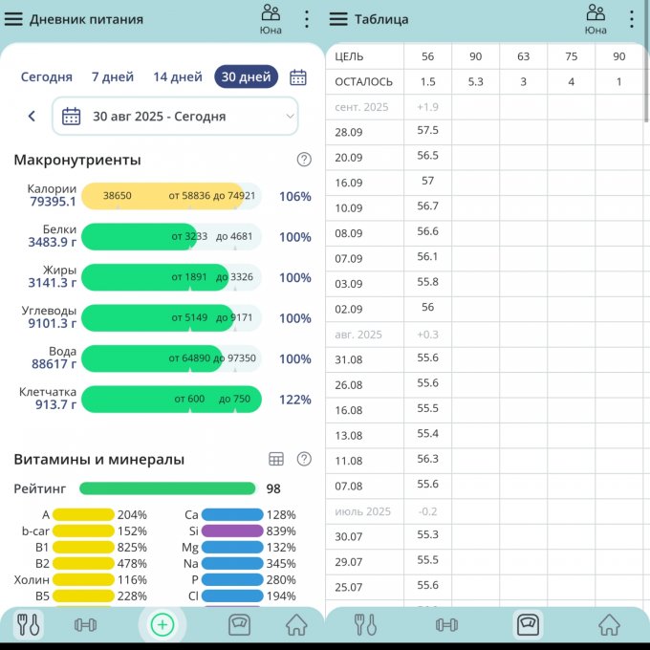The image size is (650, 650).
Task: Switch to the 7 дней period
Action: (x=113, y=77)
